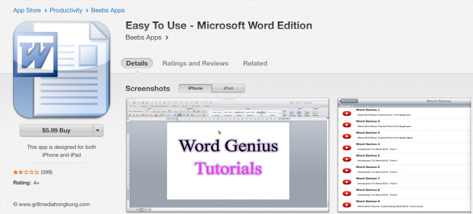473x214 pixels.
Task: Click the play icon beside Word Genius 6
Action: click(x=346, y=171)
